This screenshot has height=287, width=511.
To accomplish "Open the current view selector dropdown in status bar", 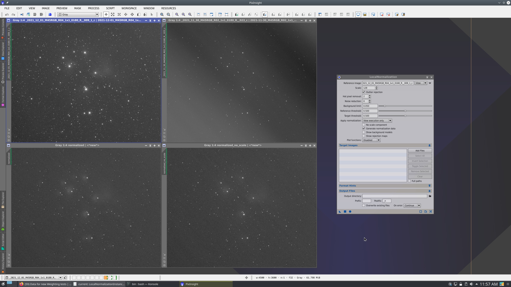I will (x=34, y=278).
